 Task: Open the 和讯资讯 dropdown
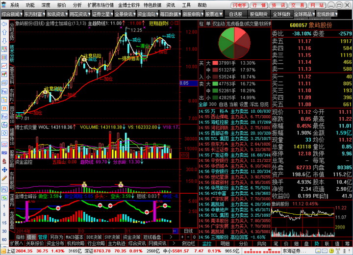57,14
